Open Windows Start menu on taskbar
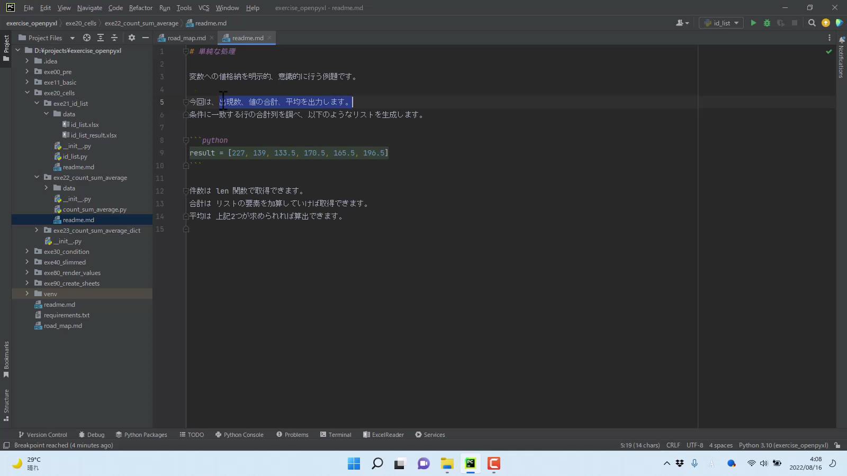The height and width of the screenshot is (476, 847). [x=354, y=464]
